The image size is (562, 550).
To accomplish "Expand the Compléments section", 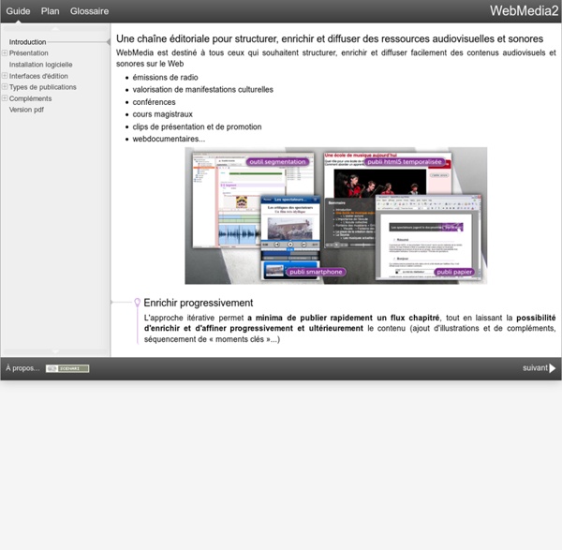I will (x=5, y=97).
